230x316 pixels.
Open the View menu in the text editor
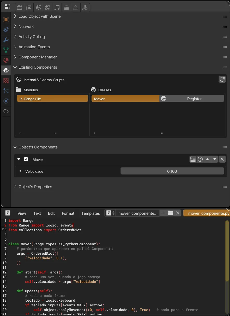click(x=22, y=213)
